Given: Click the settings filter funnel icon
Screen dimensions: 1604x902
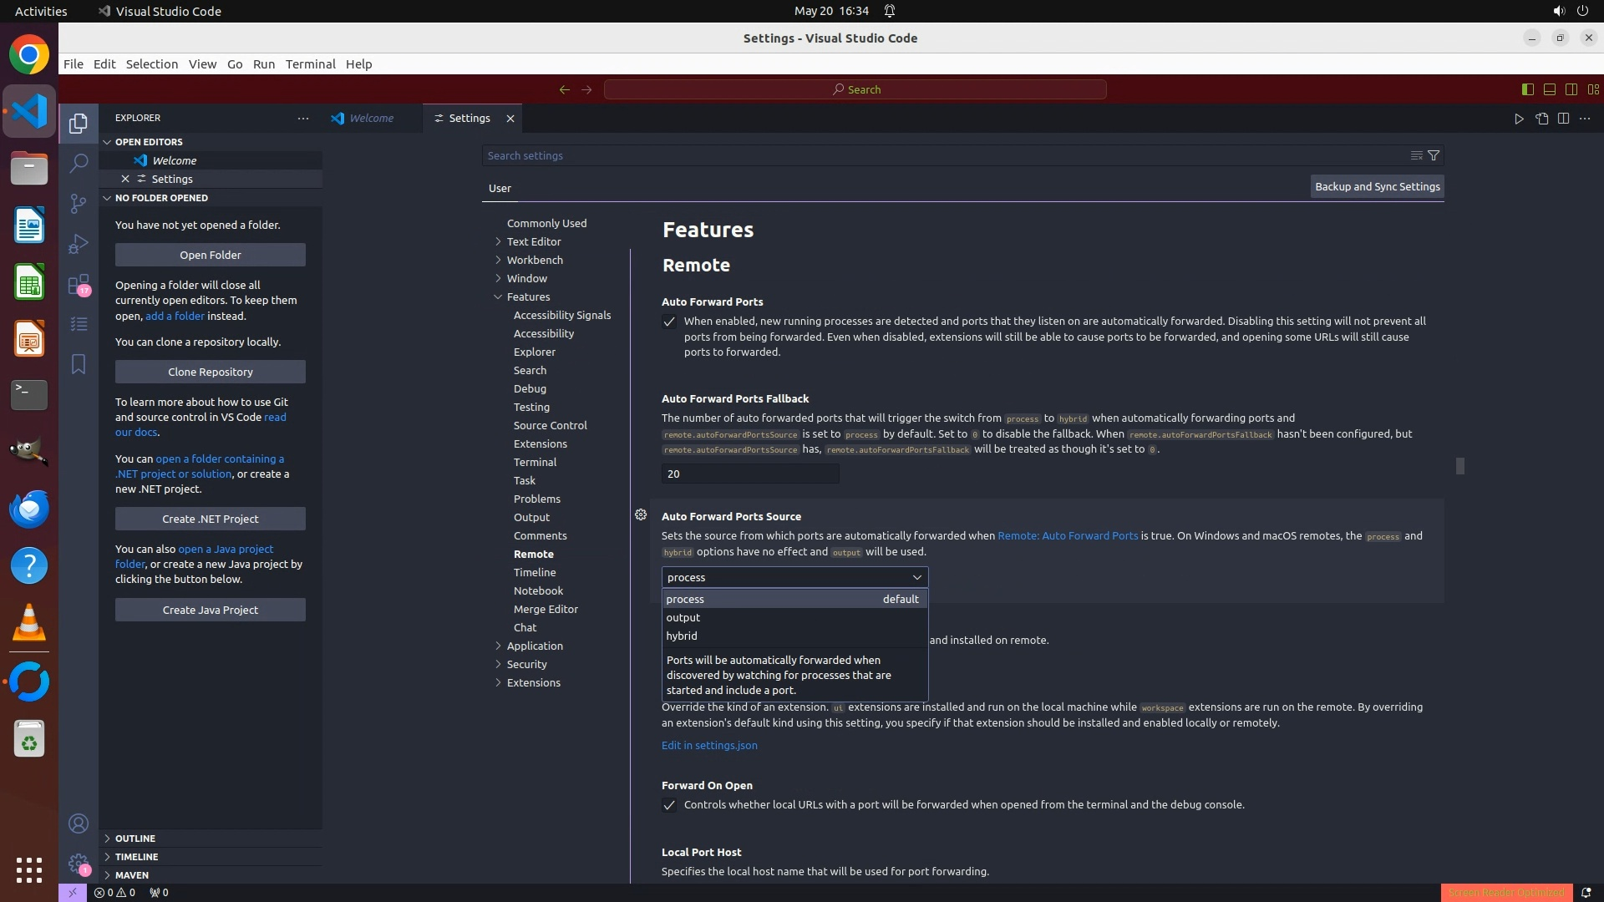Looking at the screenshot, I should click(1434, 155).
